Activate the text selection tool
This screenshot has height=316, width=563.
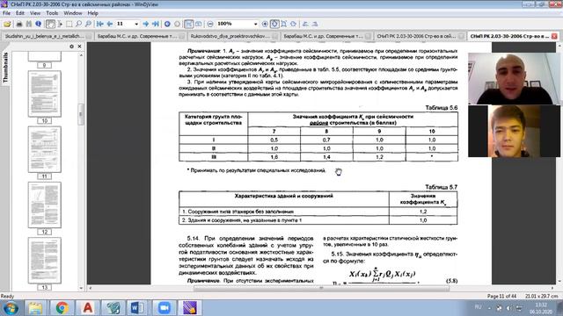(60, 24)
